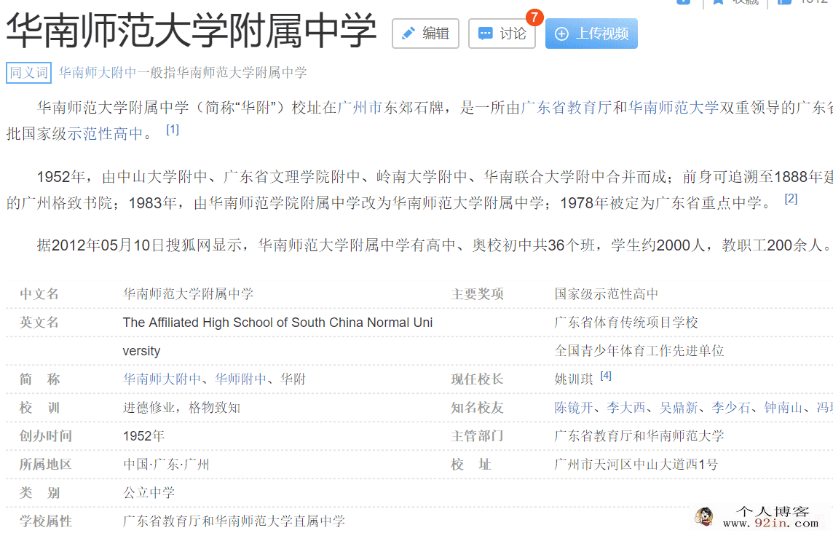
Task: Click the 上传视频 upload video button
Action: [x=591, y=33]
